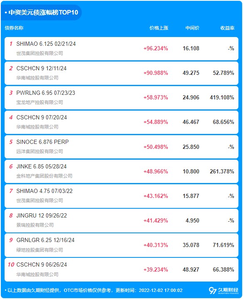The image size is (243, 299).
Task: Click the 久期财经 logo icon
Action: pos(213,290)
